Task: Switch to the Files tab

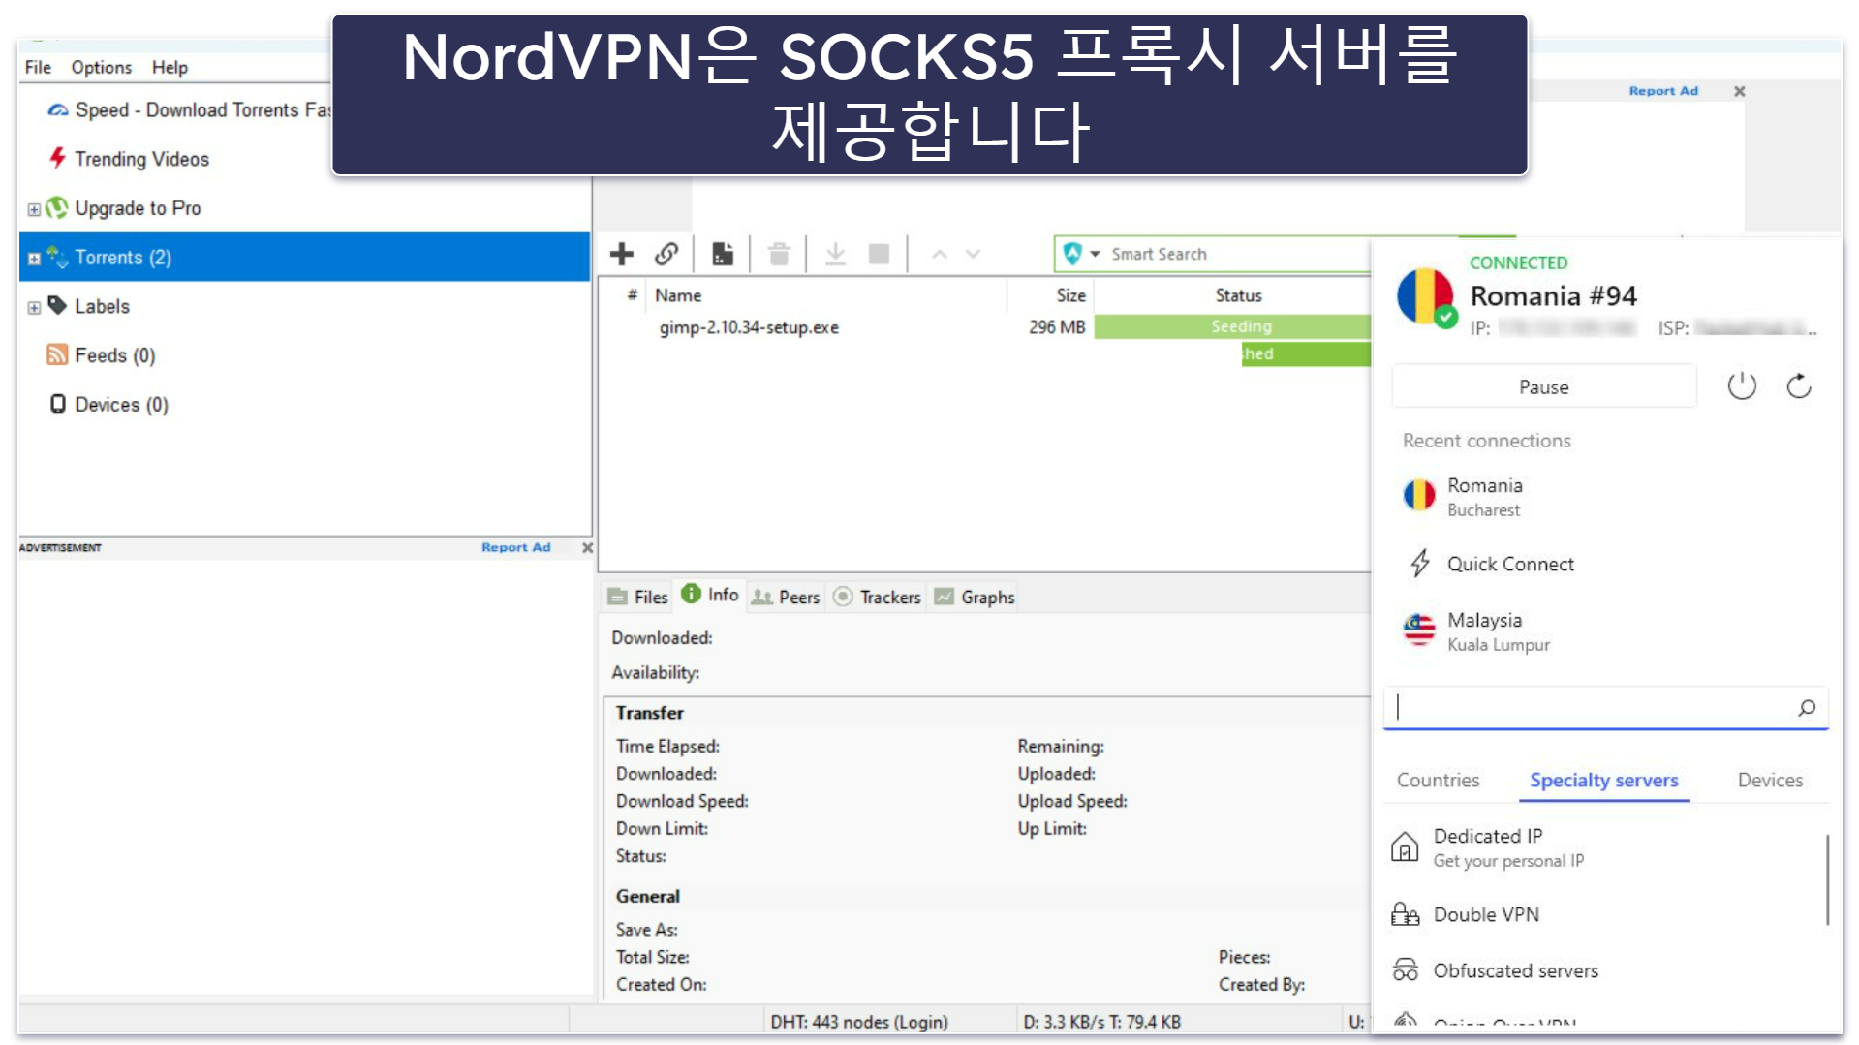Action: pos(638,597)
